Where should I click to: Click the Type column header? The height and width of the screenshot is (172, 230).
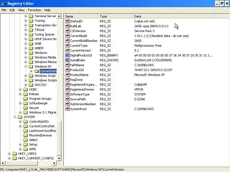115,16
